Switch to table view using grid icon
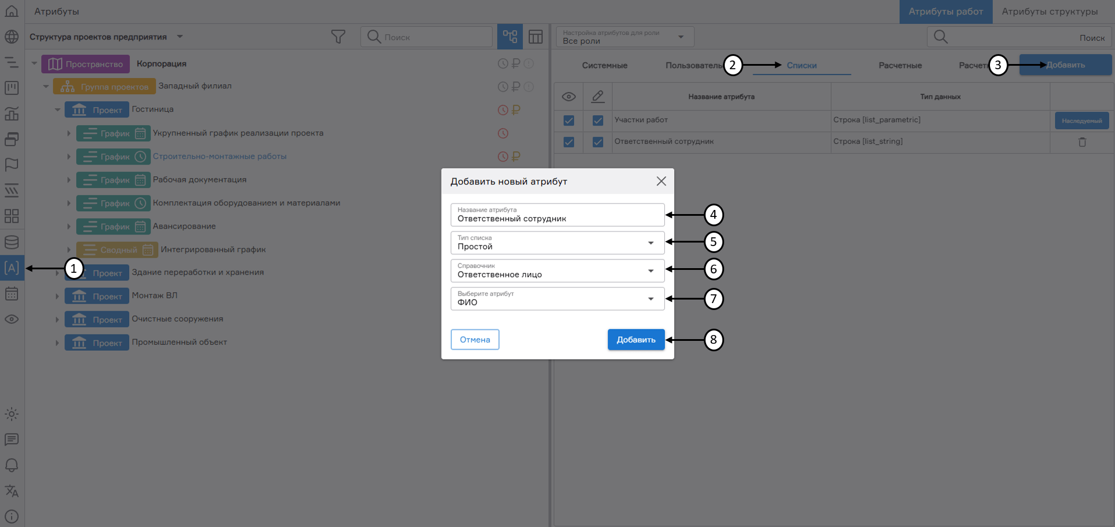The image size is (1115, 527). (x=535, y=36)
